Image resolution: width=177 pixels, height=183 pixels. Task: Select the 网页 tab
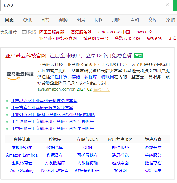coord(9,20)
